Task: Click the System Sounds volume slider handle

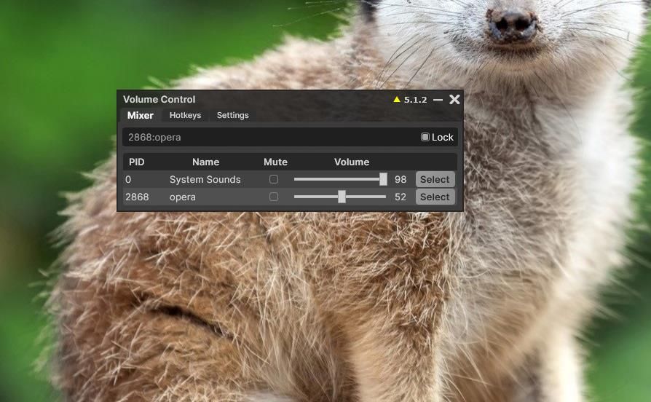Action: pos(383,179)
